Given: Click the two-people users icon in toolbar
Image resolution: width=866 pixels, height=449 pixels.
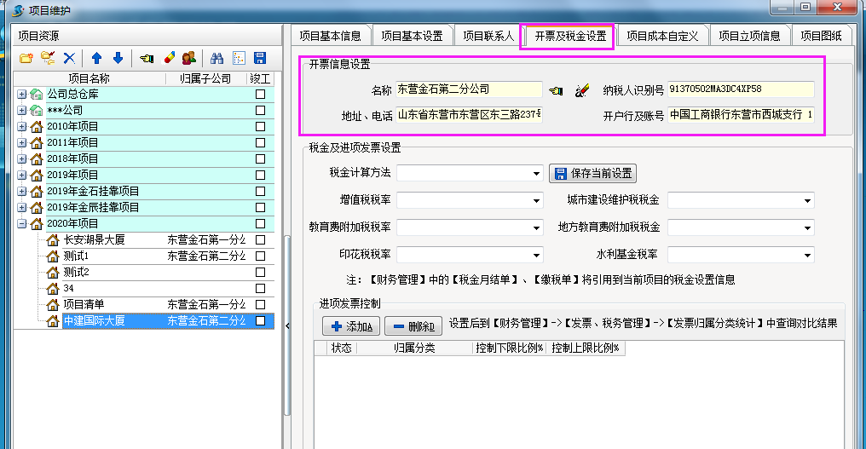Looking at the screenshot, I should tap(189, 58).
